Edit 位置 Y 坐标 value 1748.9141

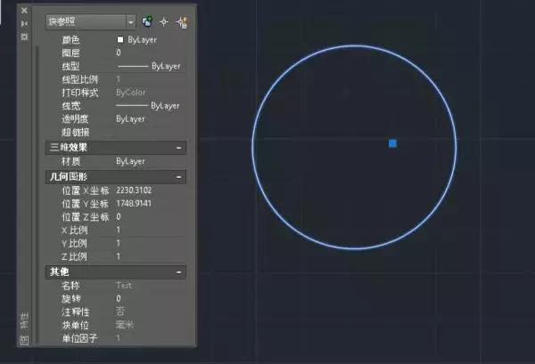point(134,204)
